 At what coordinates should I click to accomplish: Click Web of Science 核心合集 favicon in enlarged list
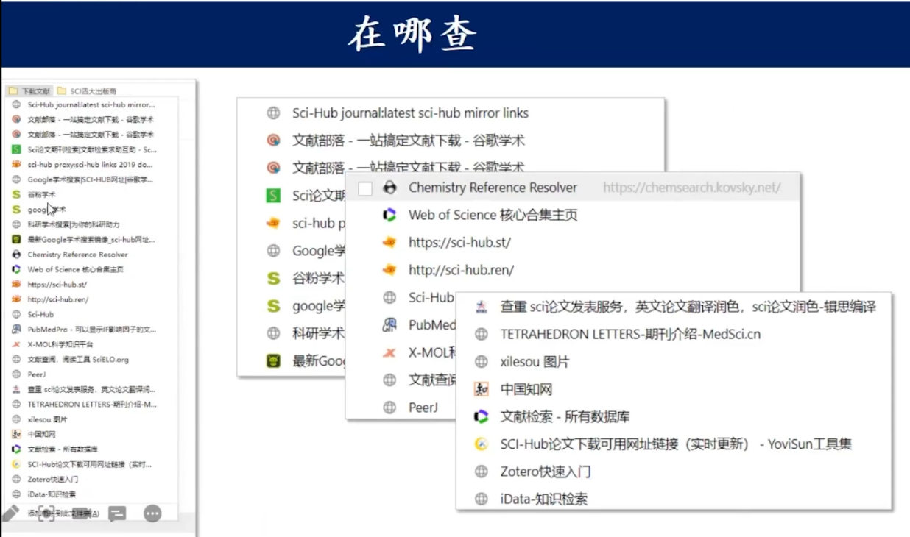389,215
